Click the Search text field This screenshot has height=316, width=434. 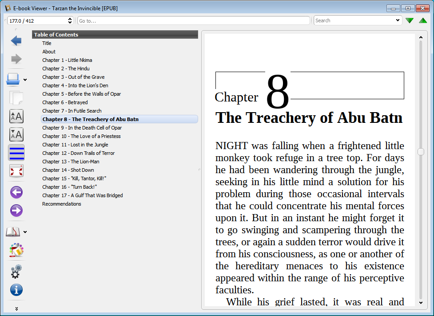[x=354, y=20]
